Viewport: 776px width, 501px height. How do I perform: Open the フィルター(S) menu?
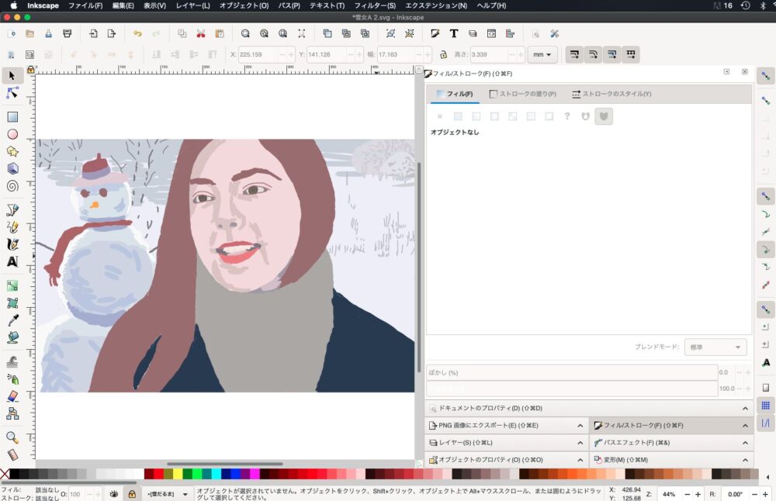375,5
